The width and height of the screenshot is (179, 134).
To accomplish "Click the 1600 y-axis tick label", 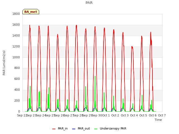I will [x=16, y=25].
